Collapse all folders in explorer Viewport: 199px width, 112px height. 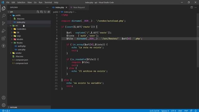49,12
